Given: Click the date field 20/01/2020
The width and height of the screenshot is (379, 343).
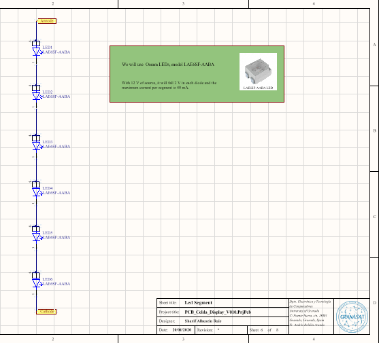Looking at the screenshot, I should [x=182, y=329].
